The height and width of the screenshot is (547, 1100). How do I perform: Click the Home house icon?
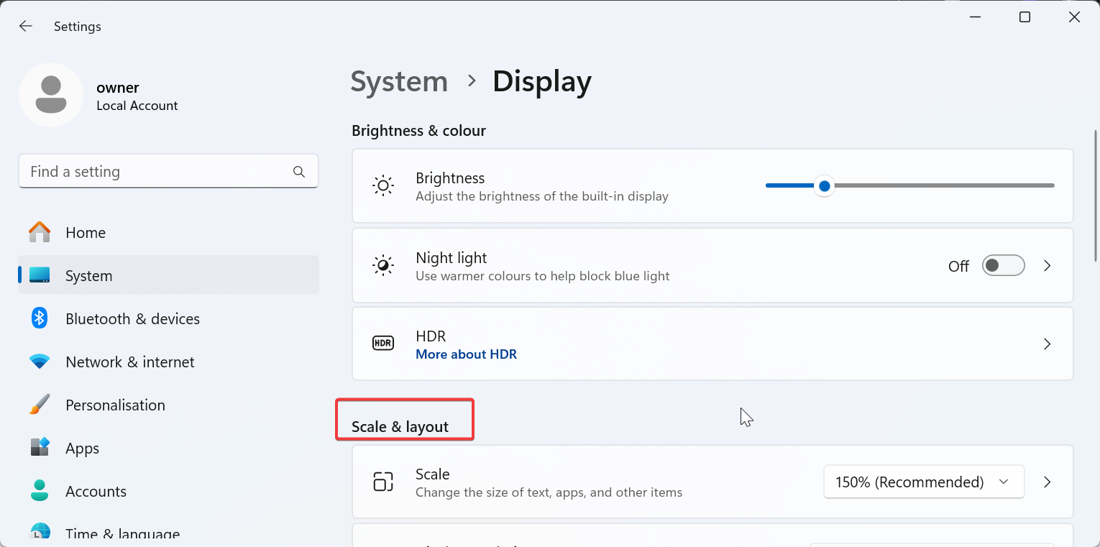(x=40, y=232)
